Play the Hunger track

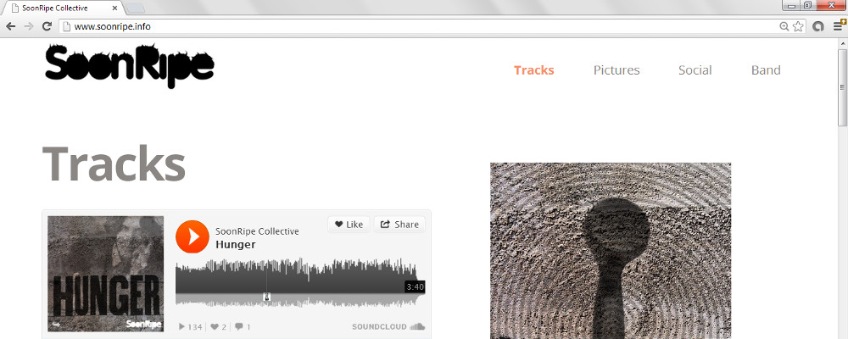coord(192,236)
